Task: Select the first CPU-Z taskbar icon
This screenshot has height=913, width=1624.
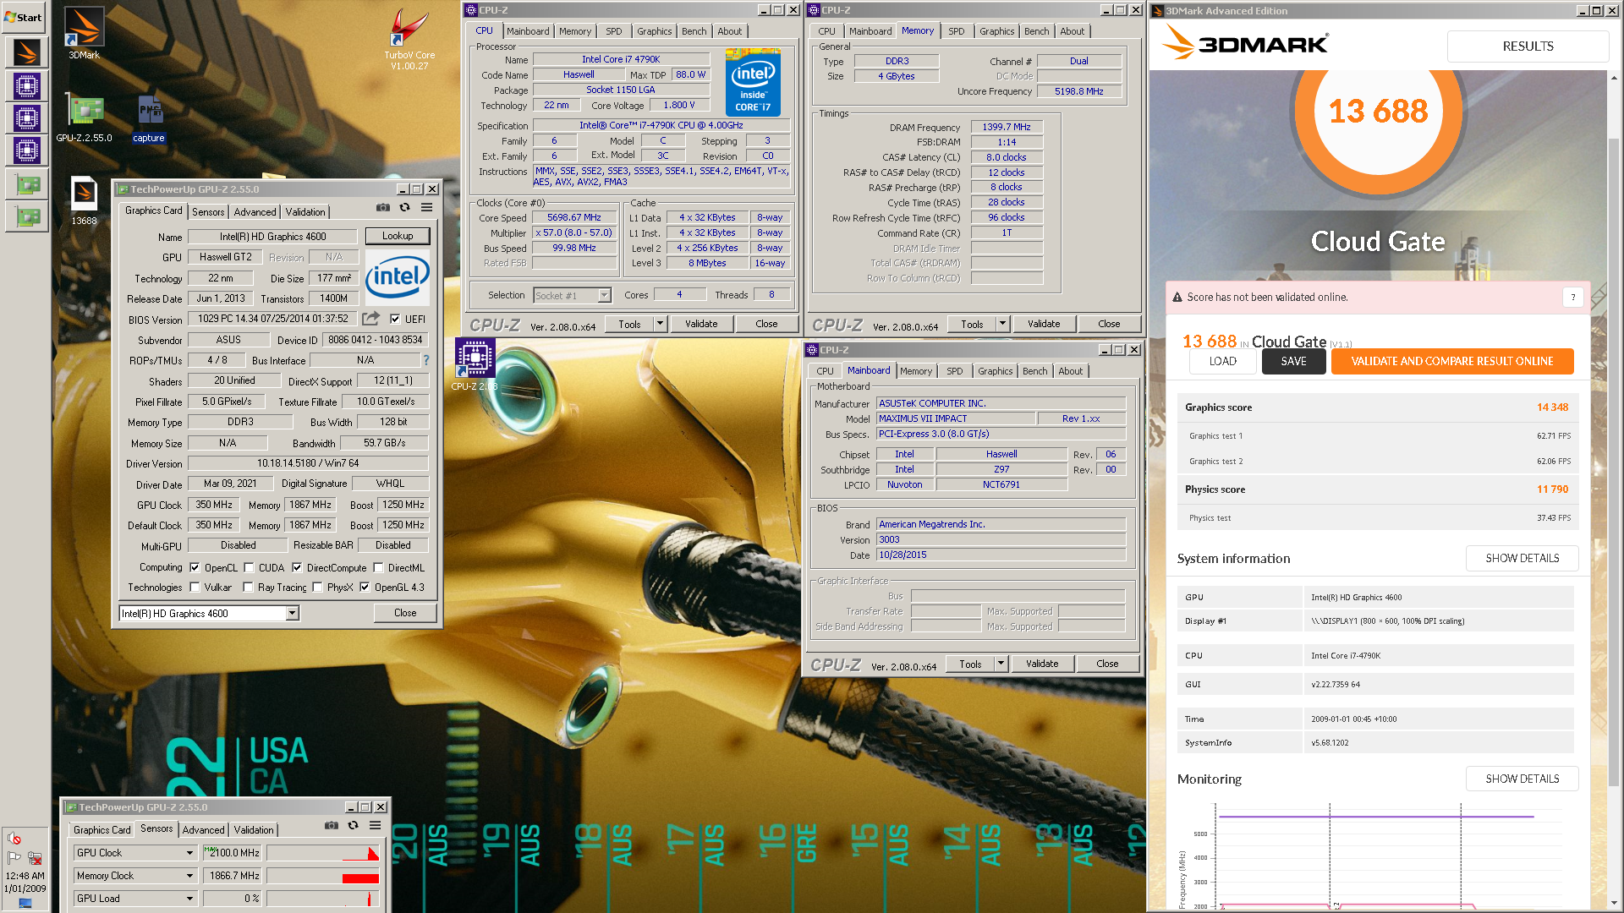Action: click(26, 85)
